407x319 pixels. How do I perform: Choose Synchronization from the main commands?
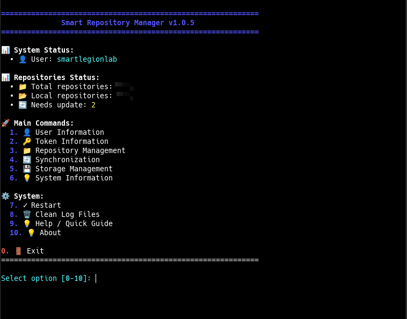(x=68, y=160)
